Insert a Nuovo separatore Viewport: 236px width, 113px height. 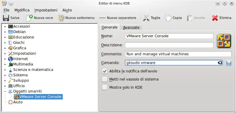pyautogui.click(x=118, y=18)
